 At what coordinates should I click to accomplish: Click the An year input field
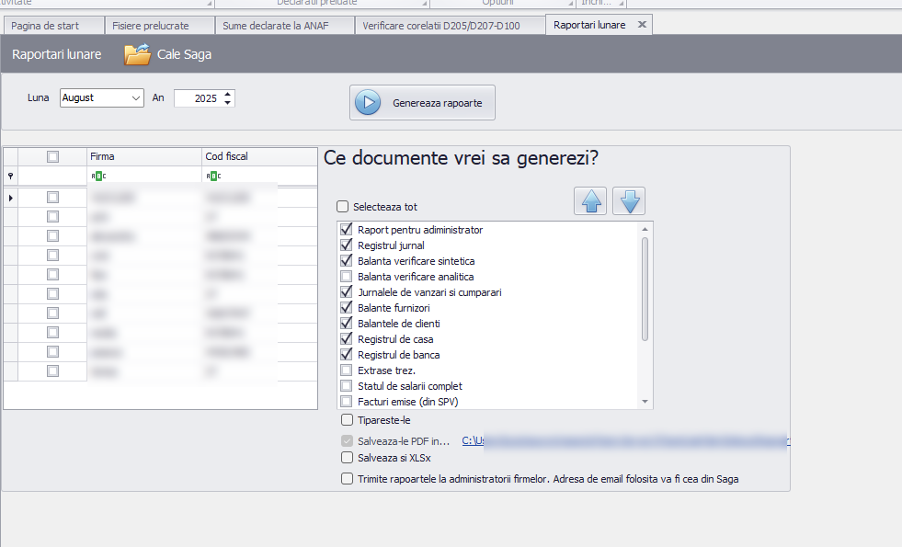pyautogui.click(x=197, y=98)
